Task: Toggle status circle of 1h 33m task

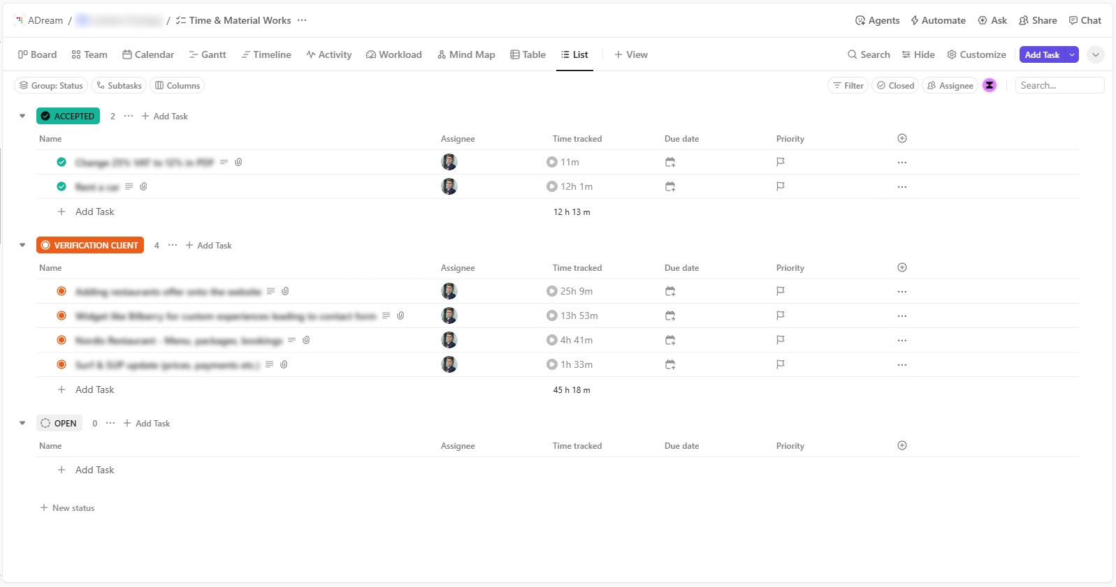Action: click(x=61, y=364)
